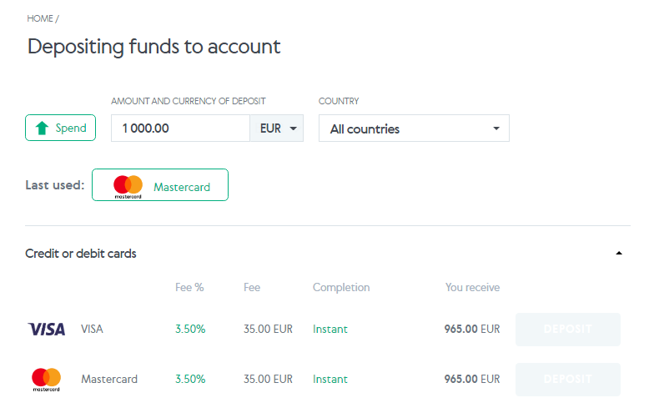Click the Fee column header
Screen dimensions: 649x418
coord(252,287)
